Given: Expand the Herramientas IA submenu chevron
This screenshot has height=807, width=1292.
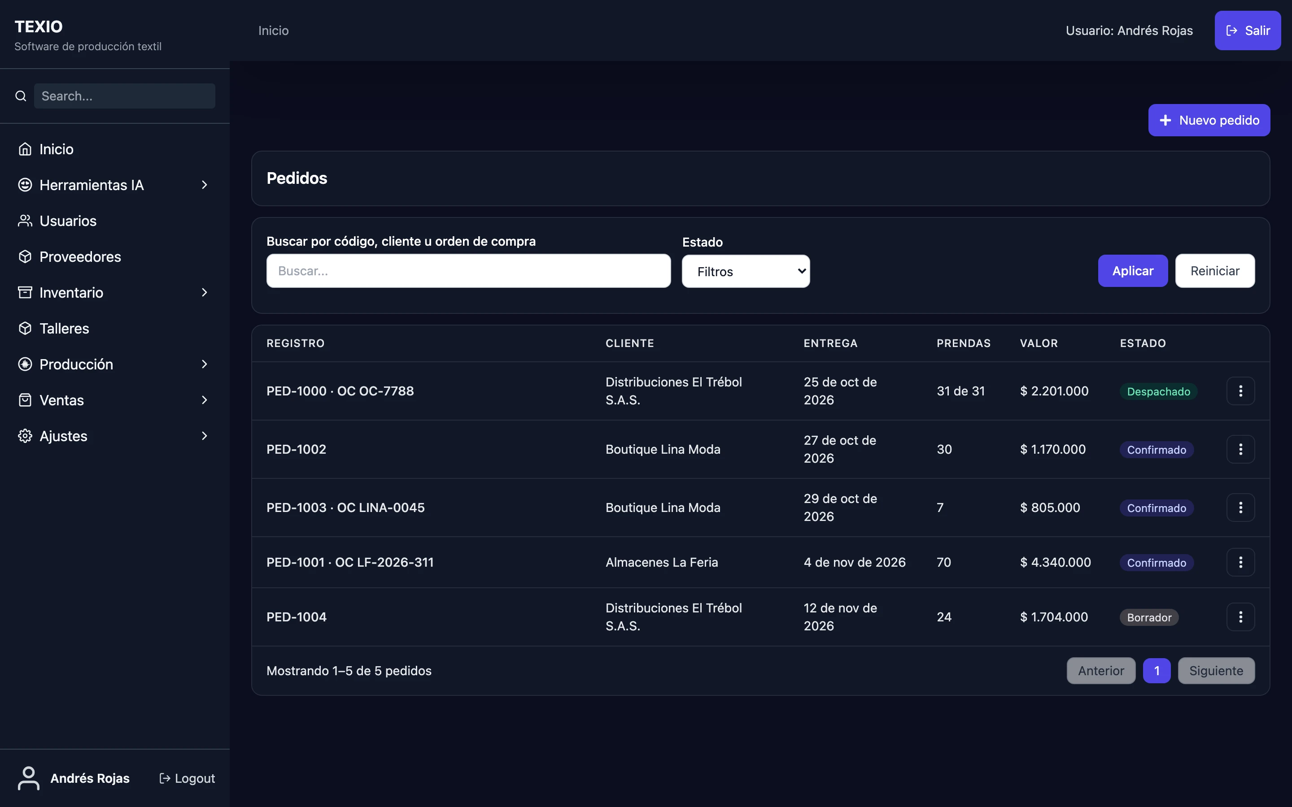Looking at the screenshot, I should (x=205, y=185).
